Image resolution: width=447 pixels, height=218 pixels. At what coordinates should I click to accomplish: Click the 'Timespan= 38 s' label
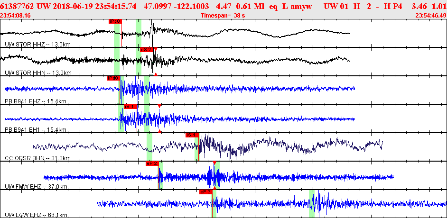click(223, 15)
